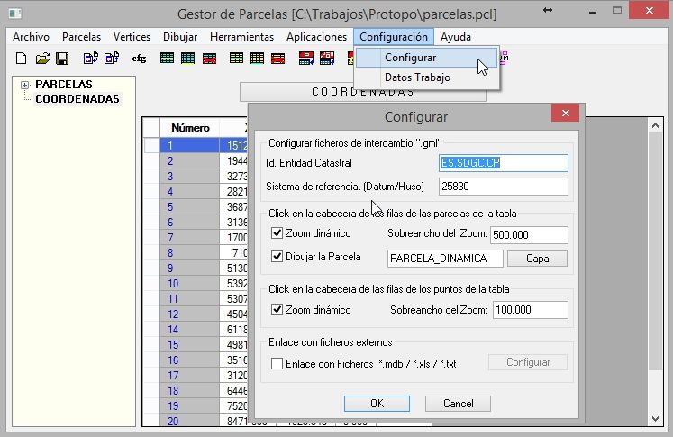Screen dimensions: 673x437
Task: Click the first teal table toolbar icon
Action: (167, 58)
